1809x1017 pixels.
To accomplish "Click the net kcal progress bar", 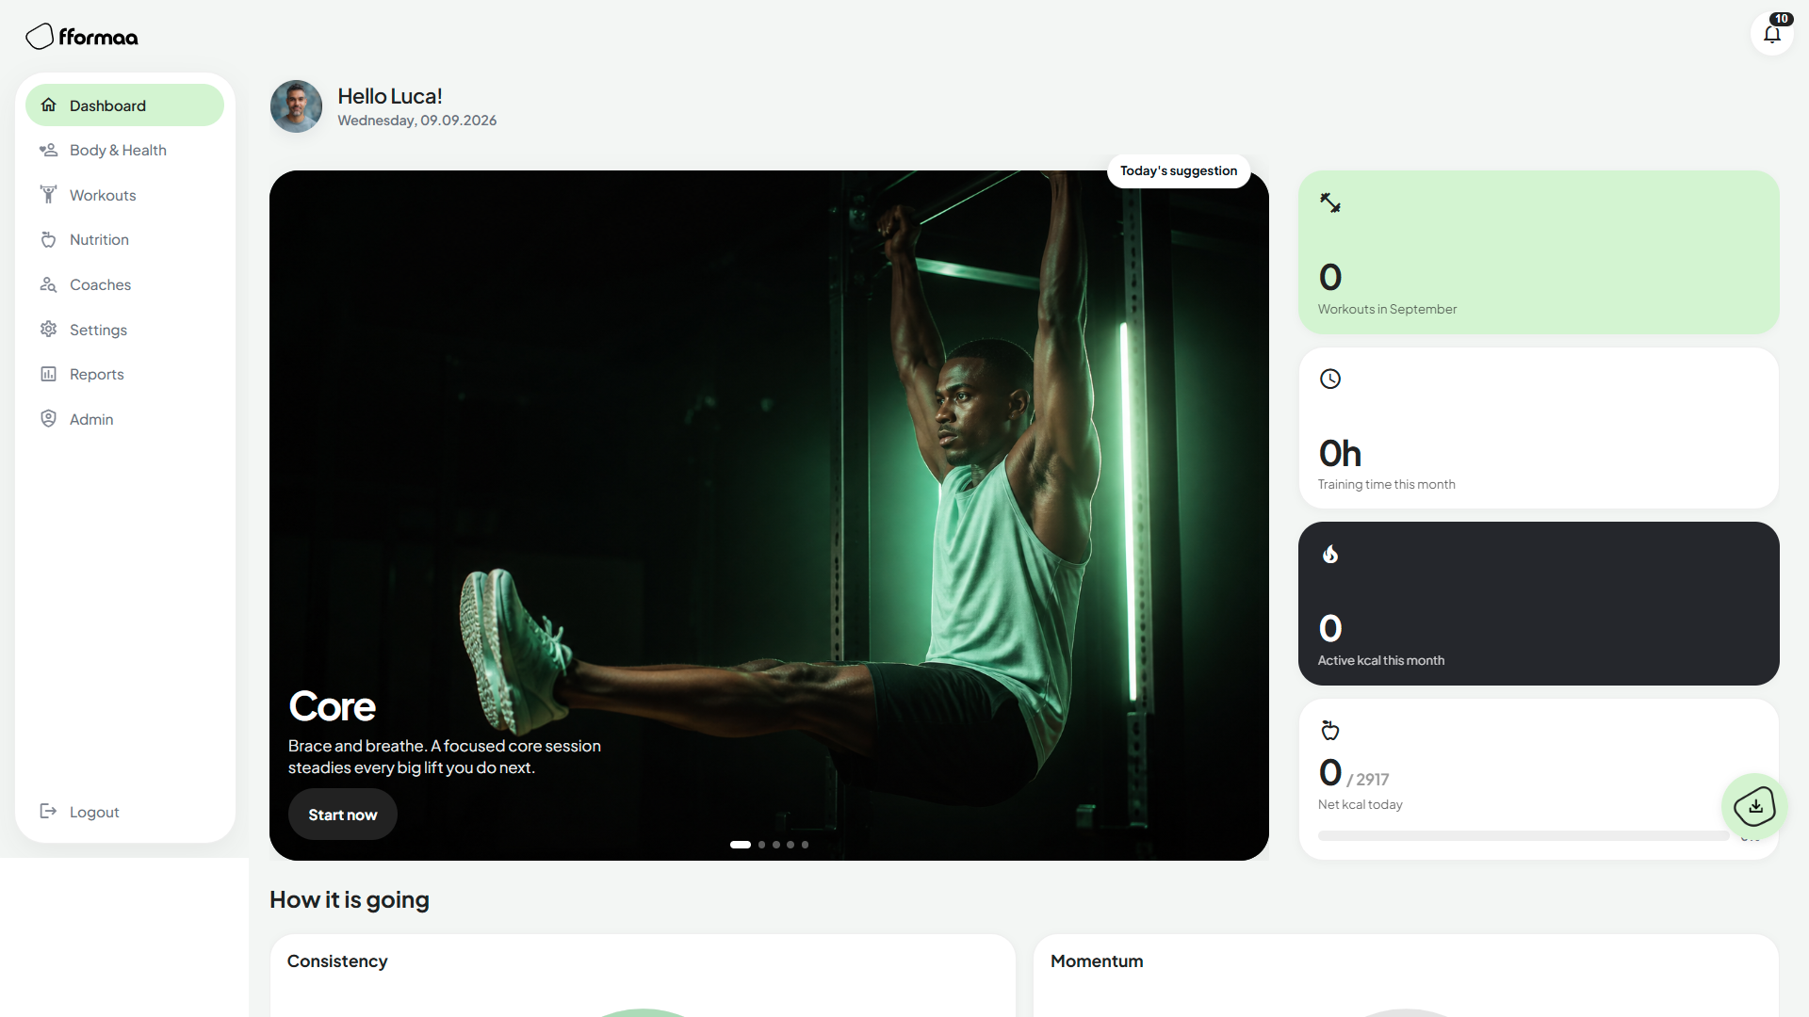I will tap(1524, 835).
